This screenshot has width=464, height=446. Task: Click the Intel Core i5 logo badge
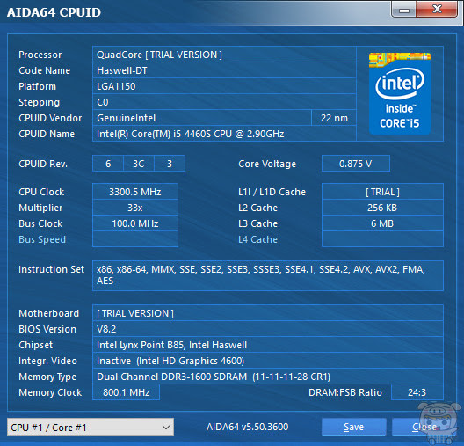400,93
